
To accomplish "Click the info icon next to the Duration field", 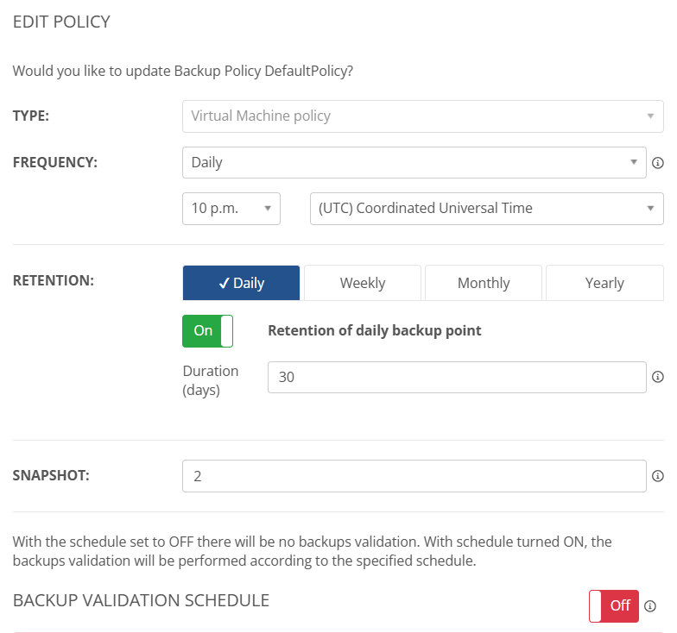I will [x=657, y=377].
